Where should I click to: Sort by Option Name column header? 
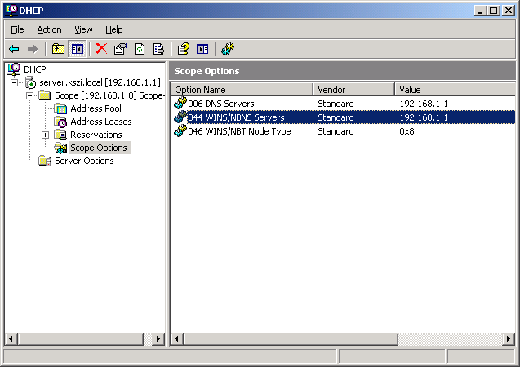coord(242,90)
